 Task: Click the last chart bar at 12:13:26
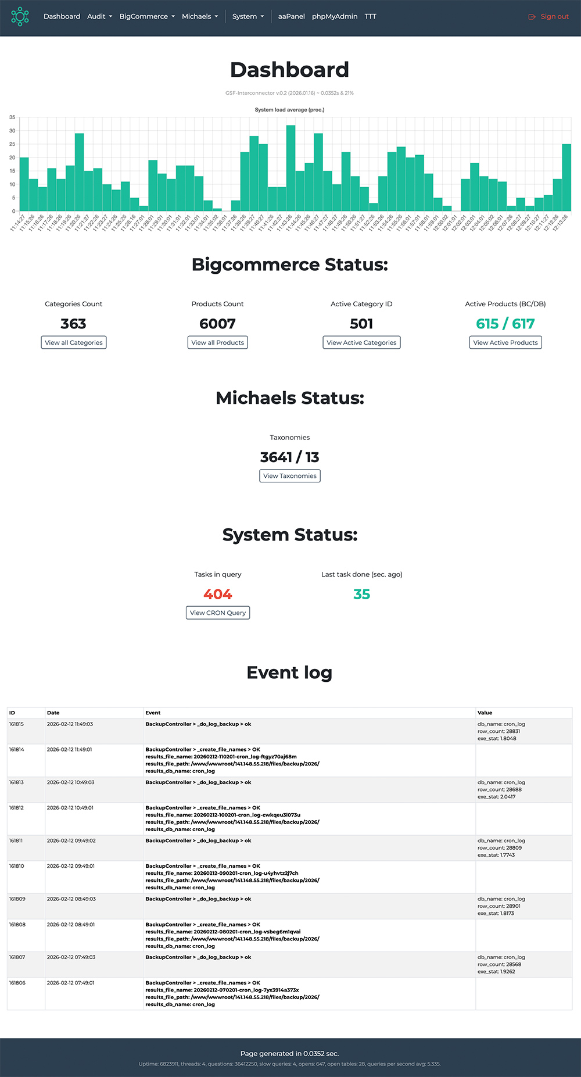[567, 177]
